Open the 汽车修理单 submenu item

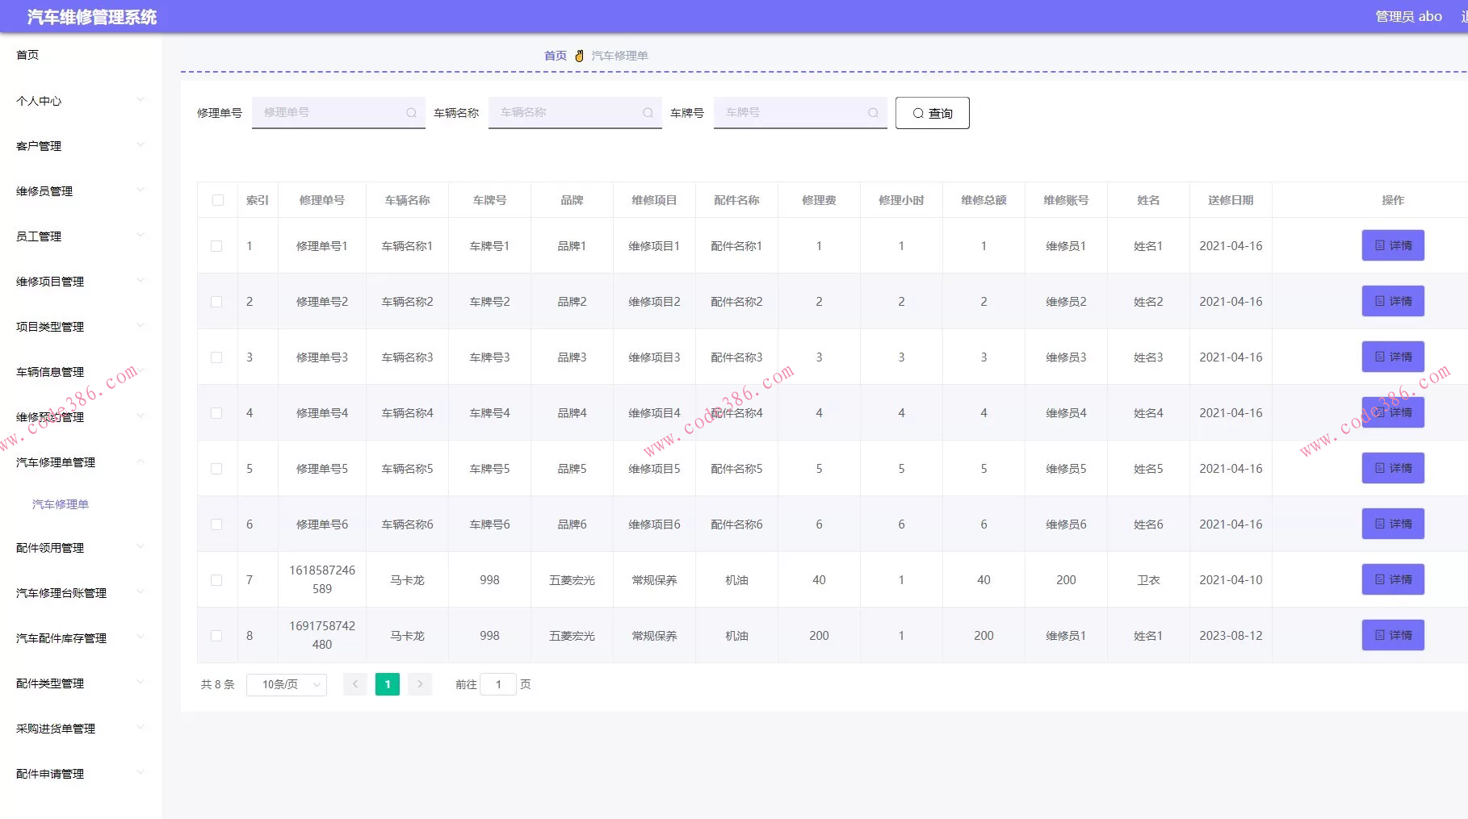point(61,504)
